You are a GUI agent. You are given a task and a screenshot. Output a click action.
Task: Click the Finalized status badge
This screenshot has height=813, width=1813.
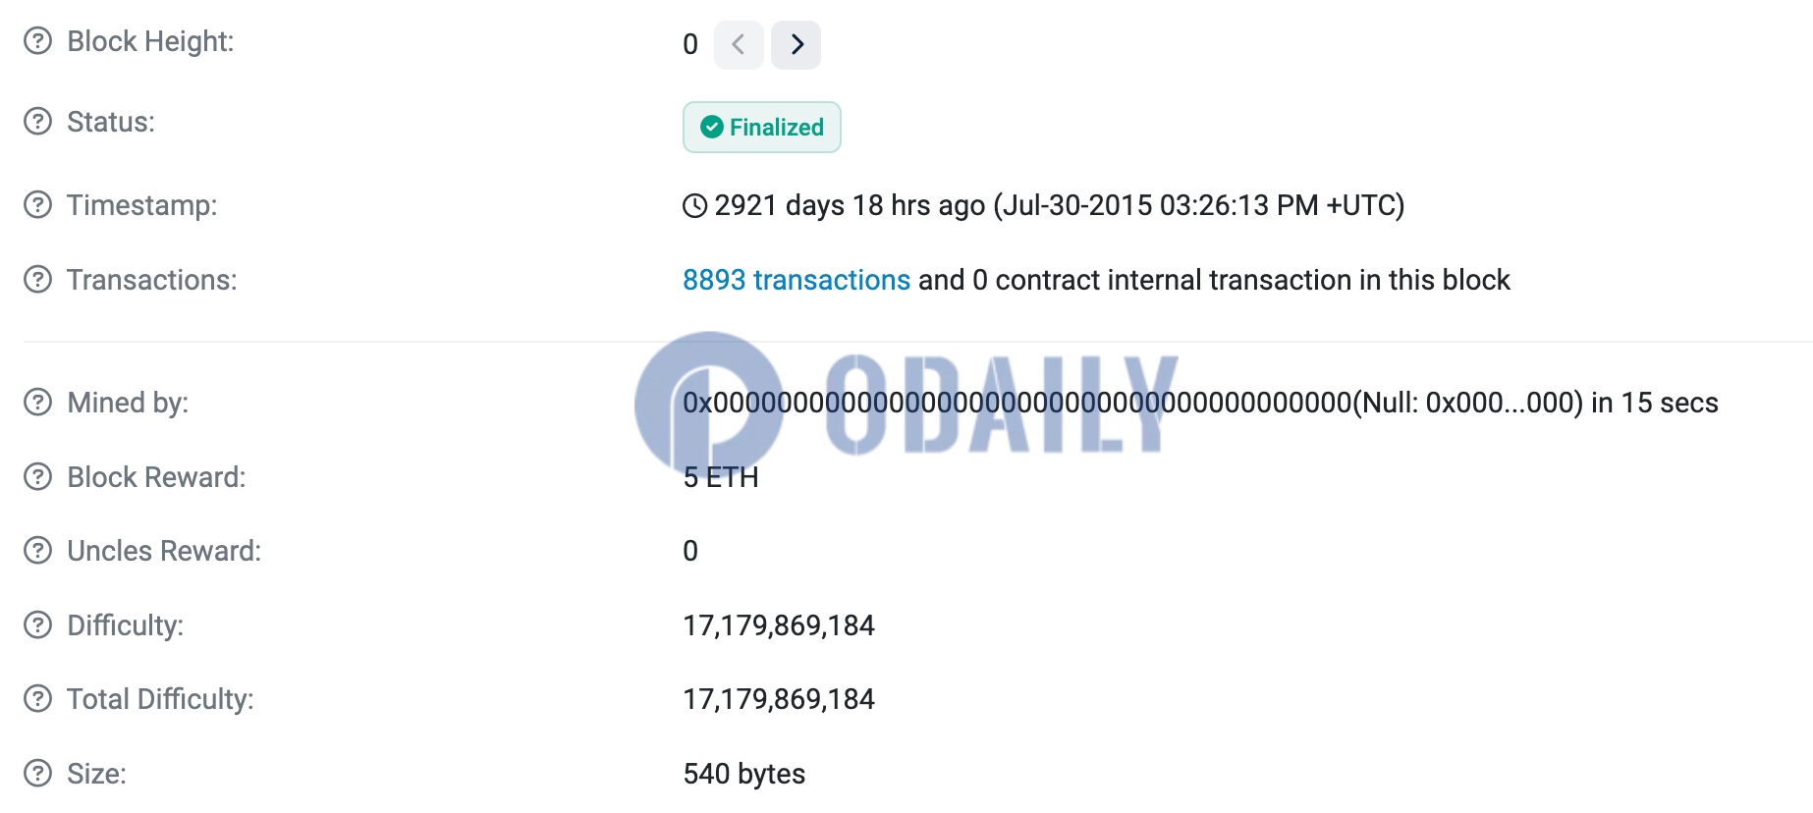pos(761,128)
